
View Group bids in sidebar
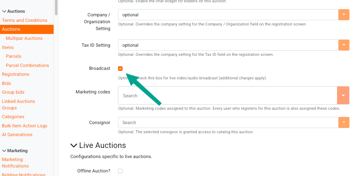13,92
